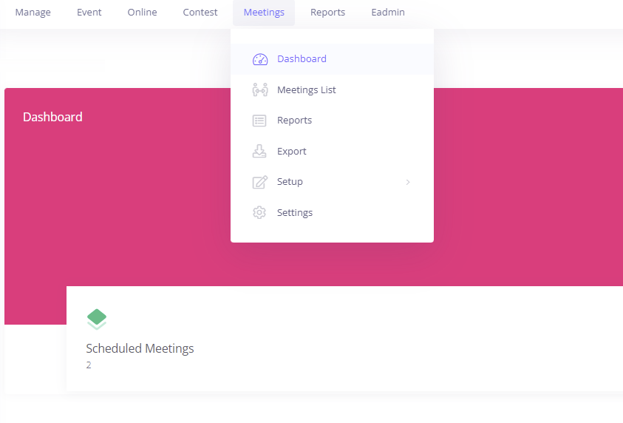
Task: Open Setup menu entry
Action: point(332,182)
